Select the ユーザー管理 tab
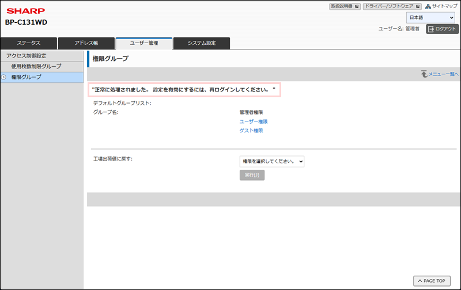 click(x=143, y=43)
